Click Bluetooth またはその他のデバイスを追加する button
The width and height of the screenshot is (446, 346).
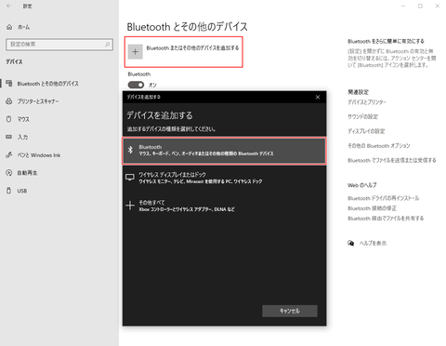tap(184, 52)
